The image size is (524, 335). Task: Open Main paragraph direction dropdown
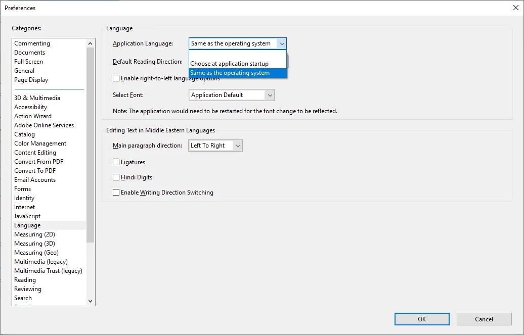point(215,146)
